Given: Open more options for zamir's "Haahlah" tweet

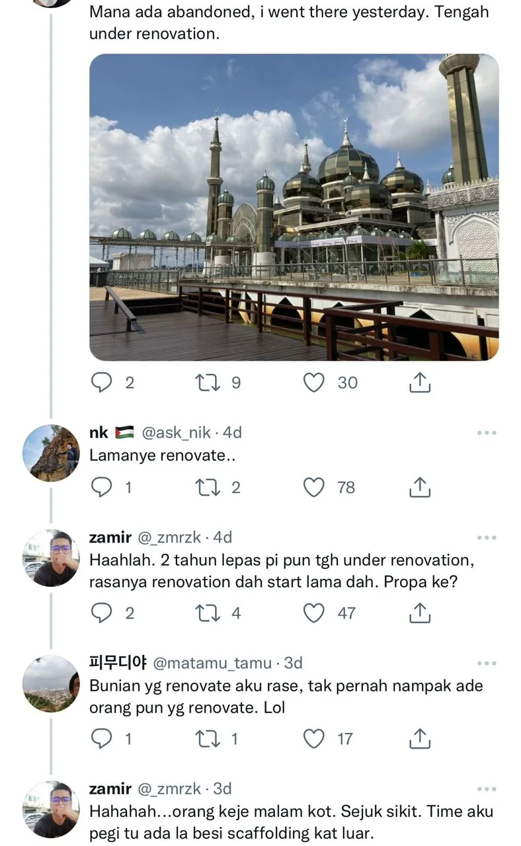Looking at the screenshot, I should coord(486,538).
